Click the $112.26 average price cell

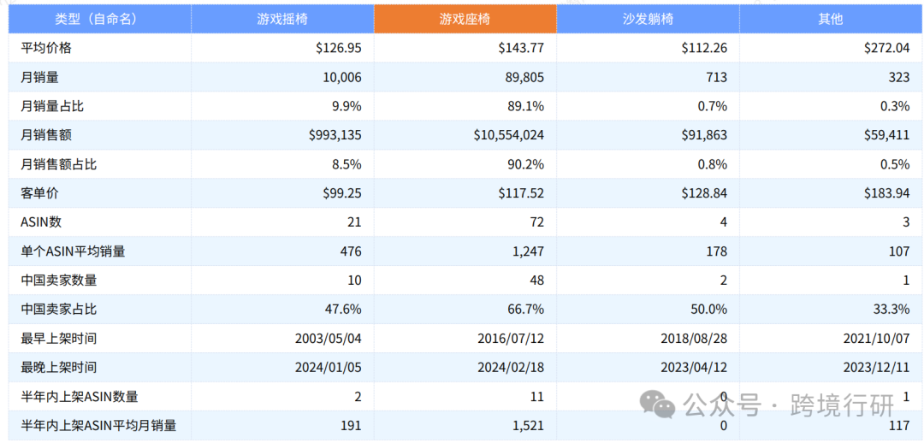[x=703, y=49]
